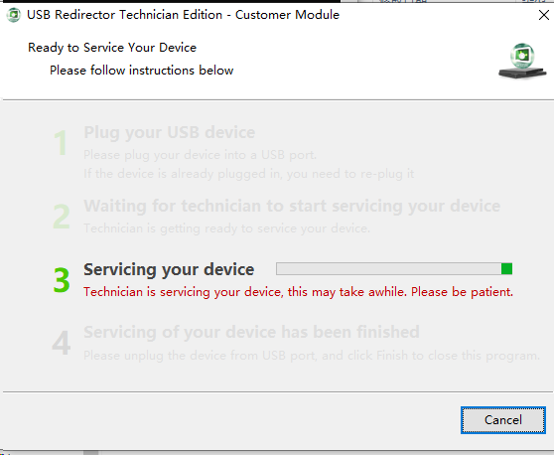Click the USB Redirector title bar icon
Screen dimensions: 554x455
pos(14,15)
